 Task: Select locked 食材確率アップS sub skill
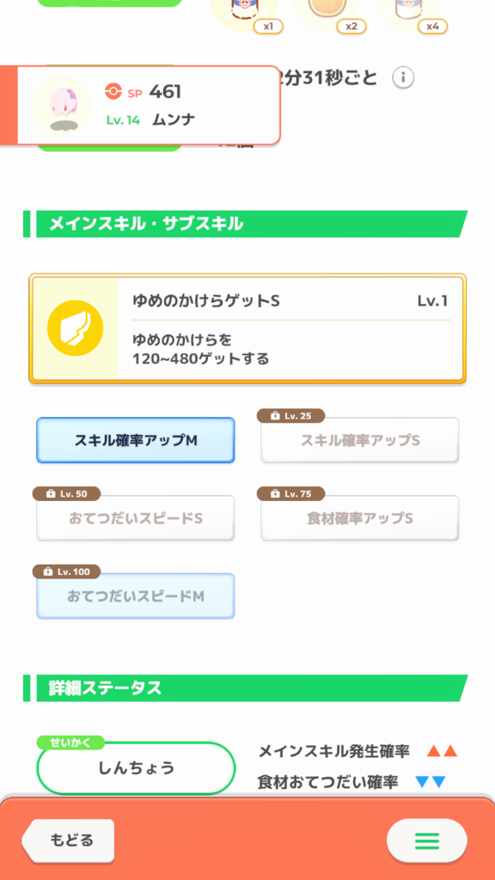(x=360, y=518)
